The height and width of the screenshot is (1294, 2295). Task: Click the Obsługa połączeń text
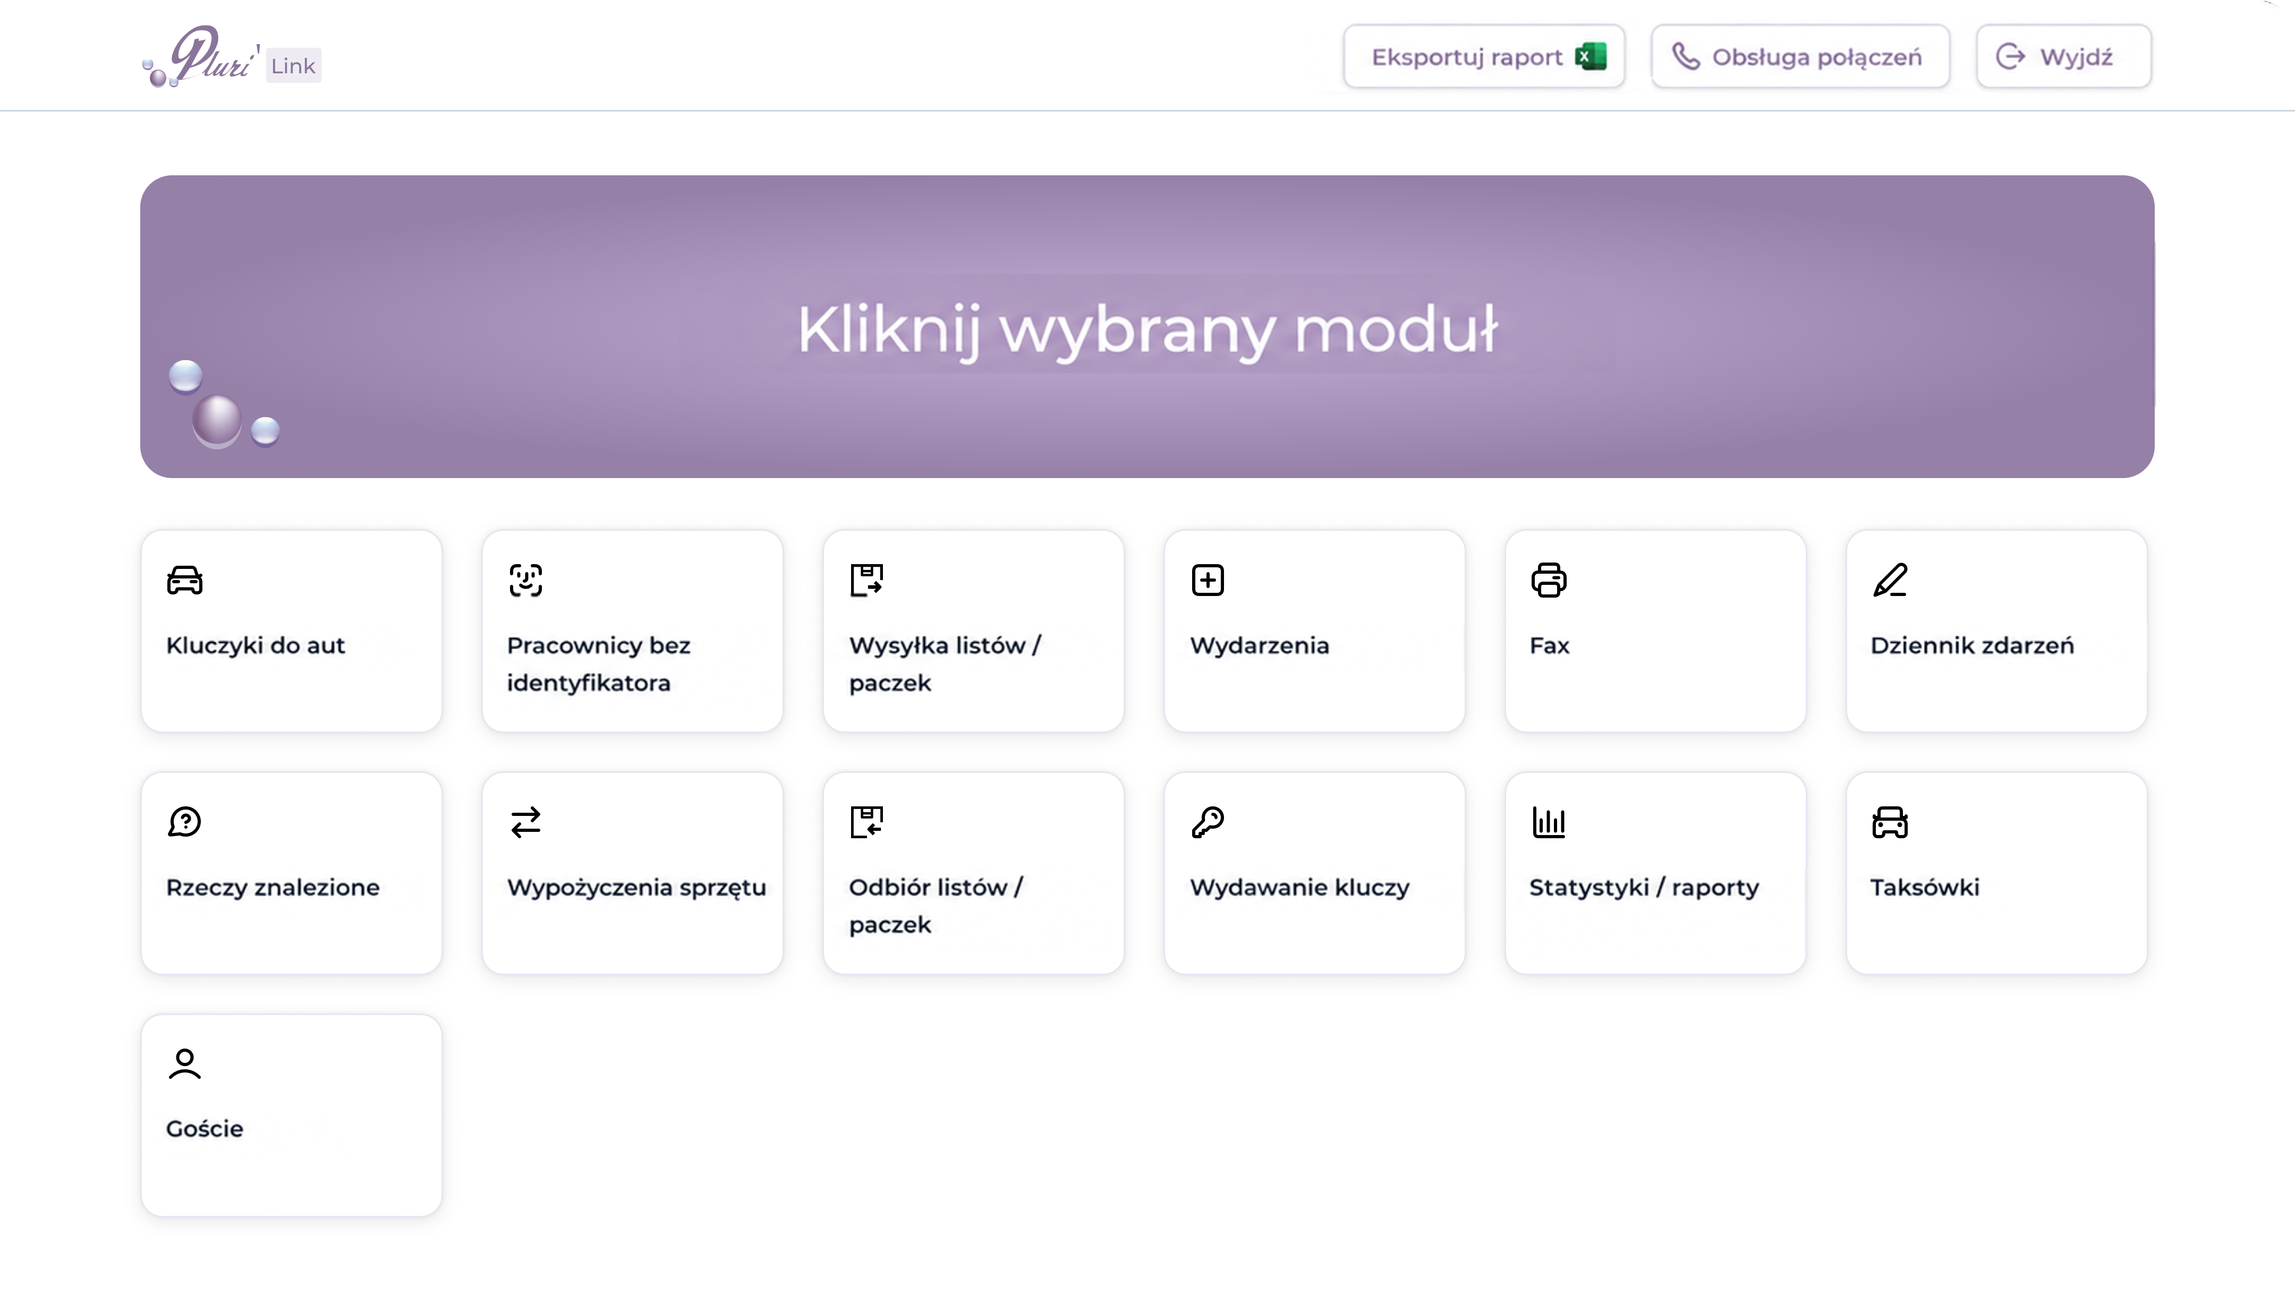1816,57
